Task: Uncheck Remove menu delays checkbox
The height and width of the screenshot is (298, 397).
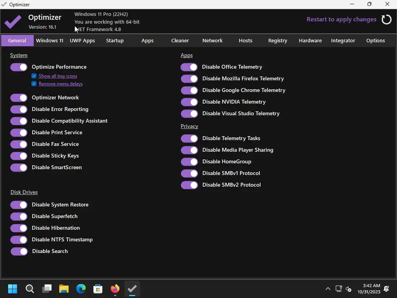Action: click(34, 84)
